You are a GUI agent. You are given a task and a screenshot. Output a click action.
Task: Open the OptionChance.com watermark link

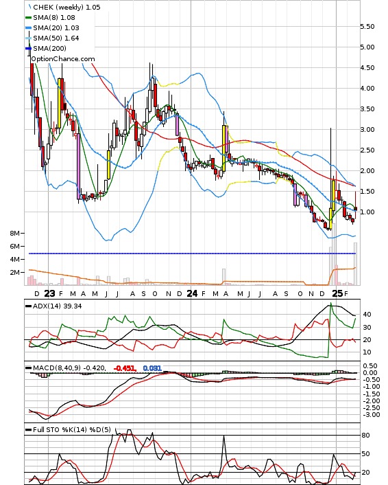(63, 59)
